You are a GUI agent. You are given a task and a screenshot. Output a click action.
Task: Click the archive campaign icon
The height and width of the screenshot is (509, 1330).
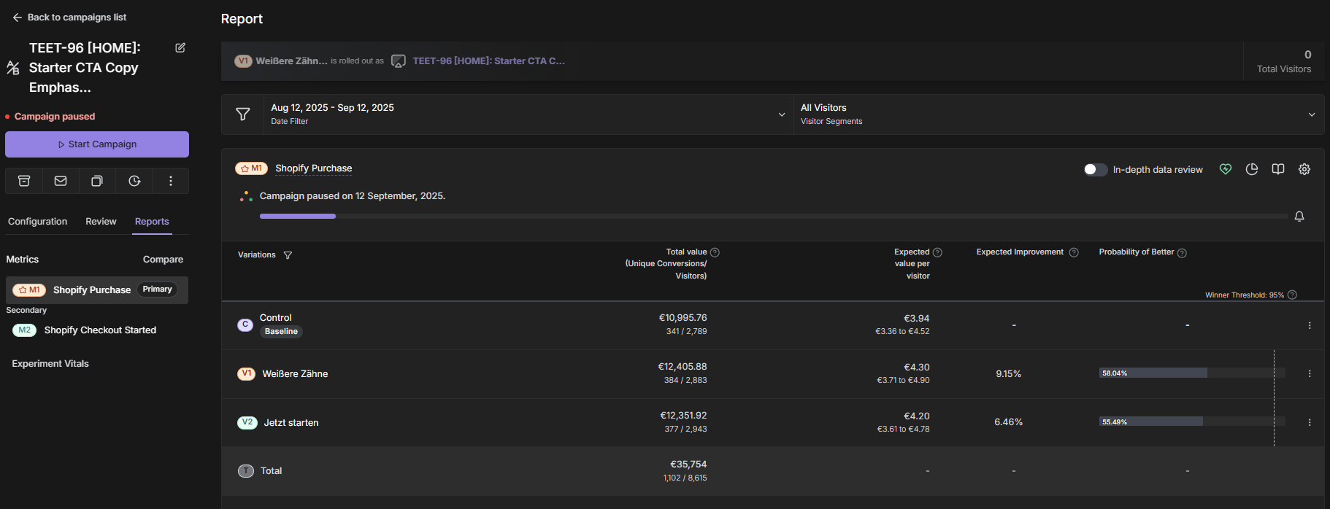24,181
